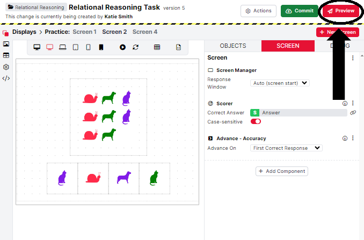This screenshot has width=364, height=240.
Task: Open Screen 2 in the breadcrumb
Action: click(x=114, y=32)
